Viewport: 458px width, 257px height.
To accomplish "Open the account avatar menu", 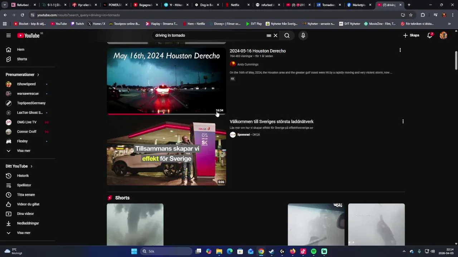I will pyautogui.click(x=443, y=35).
